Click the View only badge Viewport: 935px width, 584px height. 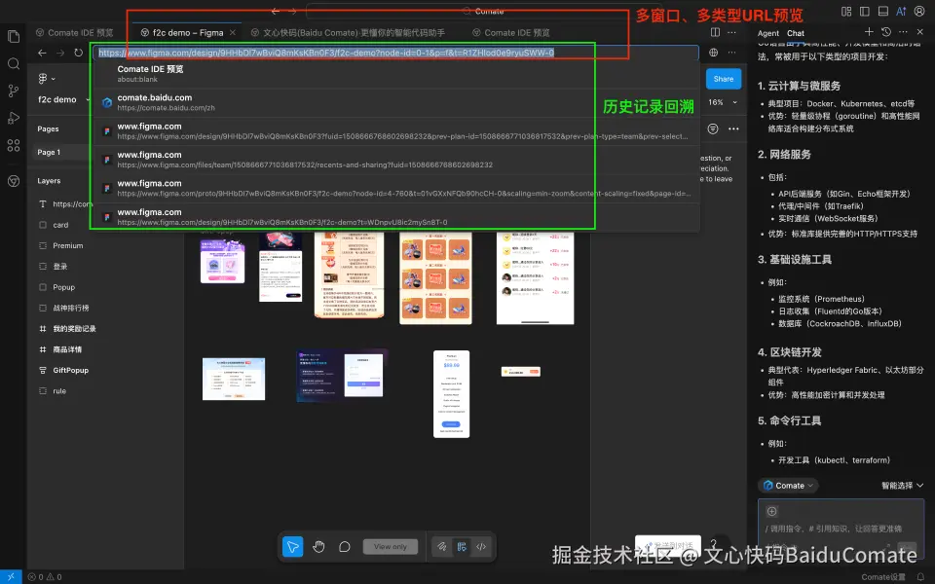(x=391, y=546)
